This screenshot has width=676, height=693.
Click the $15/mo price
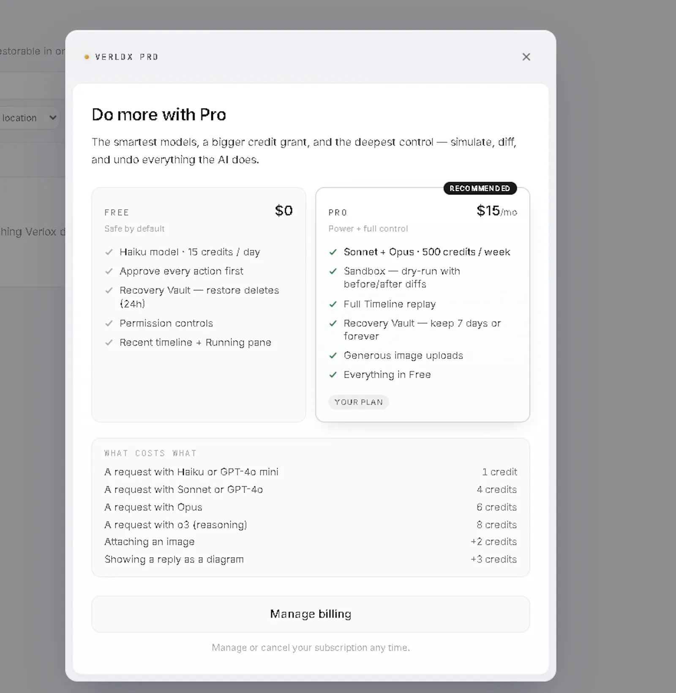tap(497, 211)
